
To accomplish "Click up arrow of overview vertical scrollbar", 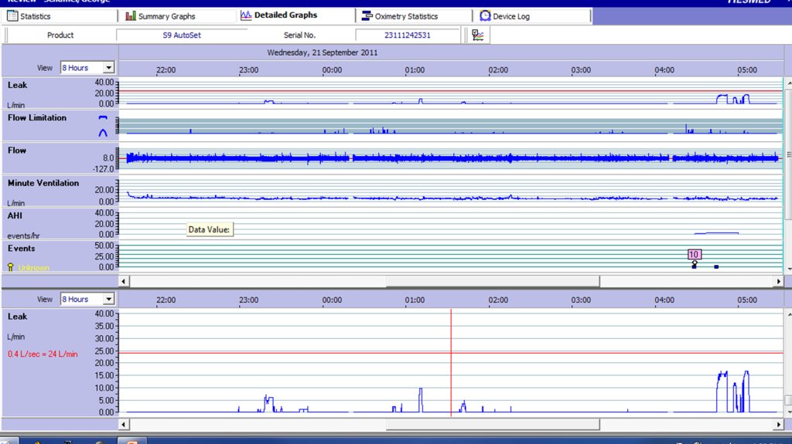I will [788, 83].
